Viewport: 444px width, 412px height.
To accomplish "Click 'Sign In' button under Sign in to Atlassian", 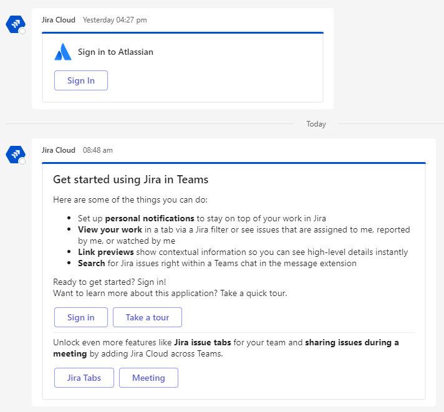I will click(81, 80).
